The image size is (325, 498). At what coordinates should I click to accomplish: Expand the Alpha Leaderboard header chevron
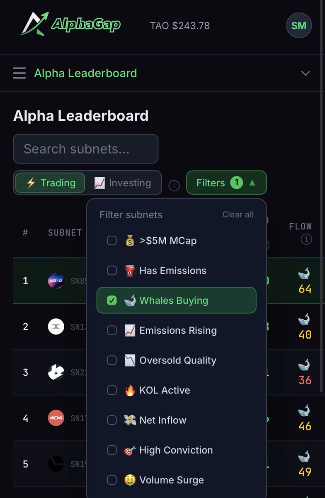coord(306,73)
